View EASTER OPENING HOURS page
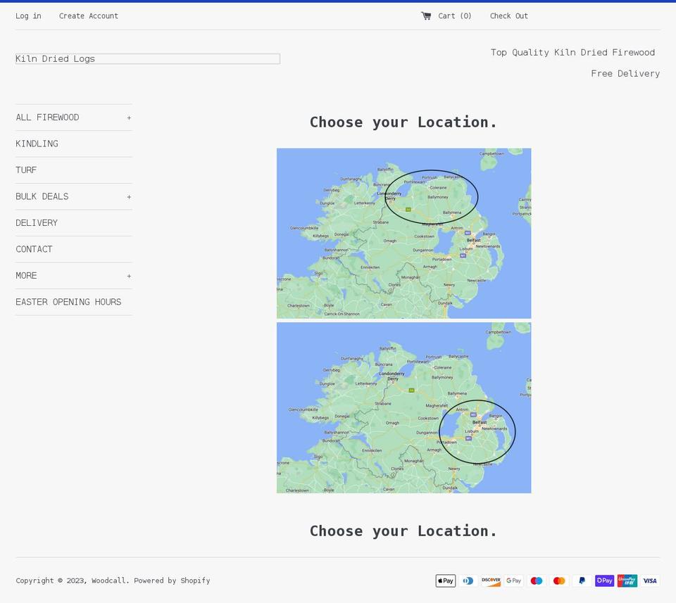 click(x=68, y=302)
